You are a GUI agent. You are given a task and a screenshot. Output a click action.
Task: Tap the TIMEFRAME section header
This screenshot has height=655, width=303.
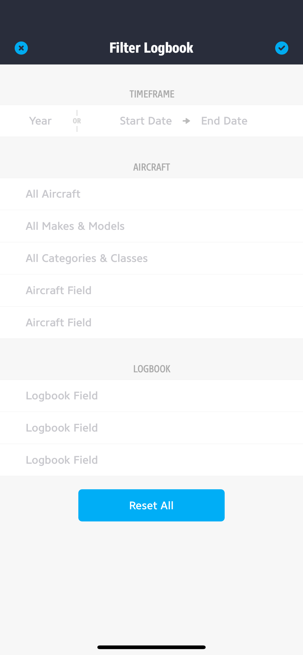coord(151,94)
